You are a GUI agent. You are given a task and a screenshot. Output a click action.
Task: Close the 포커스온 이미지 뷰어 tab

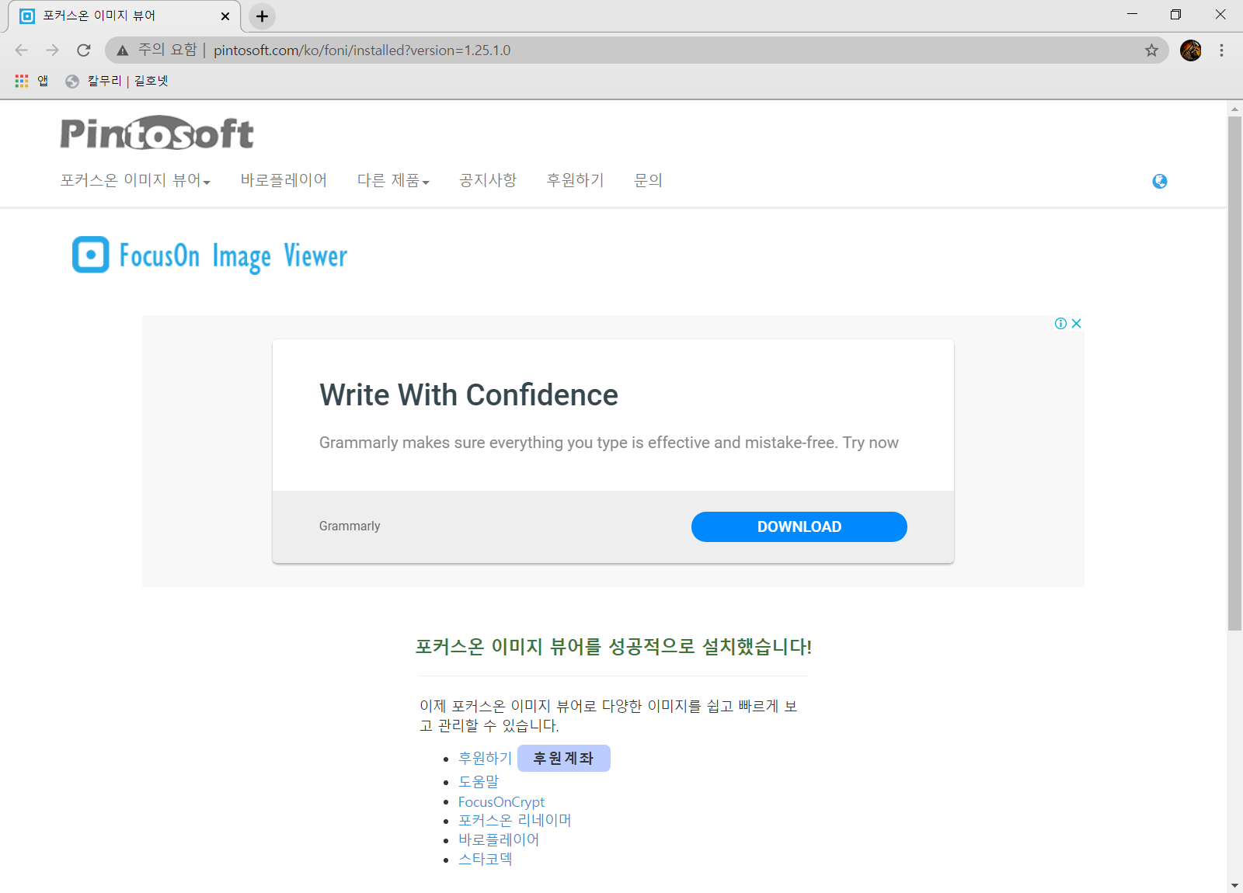click(x=225, y=16)
